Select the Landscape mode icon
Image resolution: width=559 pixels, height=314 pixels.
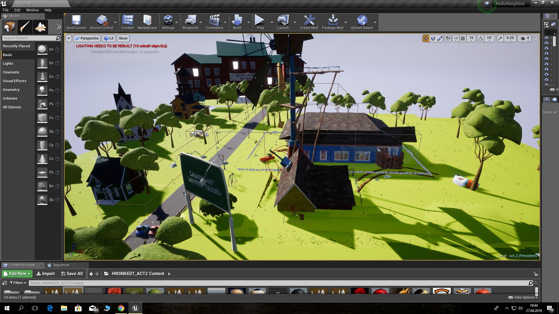click(40, 27)
